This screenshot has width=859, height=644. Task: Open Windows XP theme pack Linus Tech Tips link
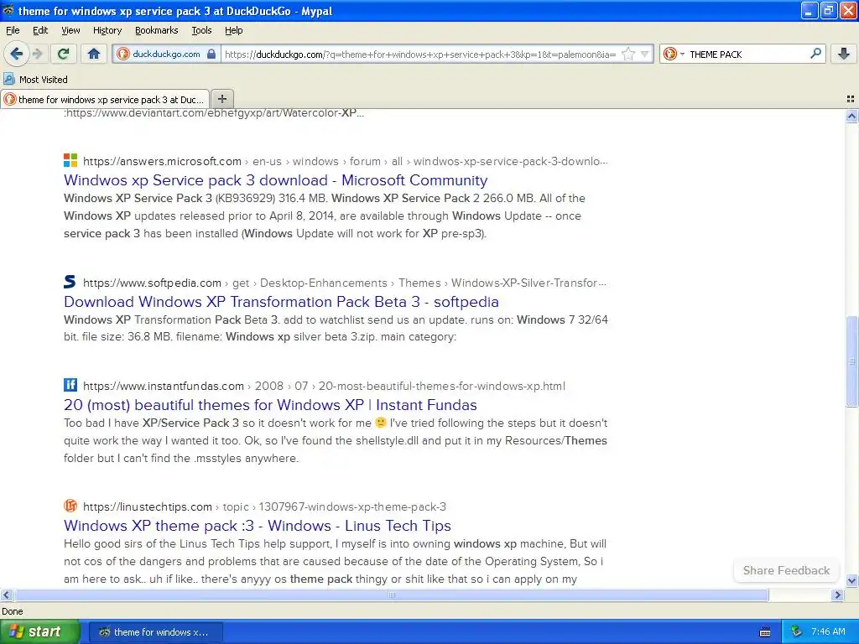[x=258, y=526]
